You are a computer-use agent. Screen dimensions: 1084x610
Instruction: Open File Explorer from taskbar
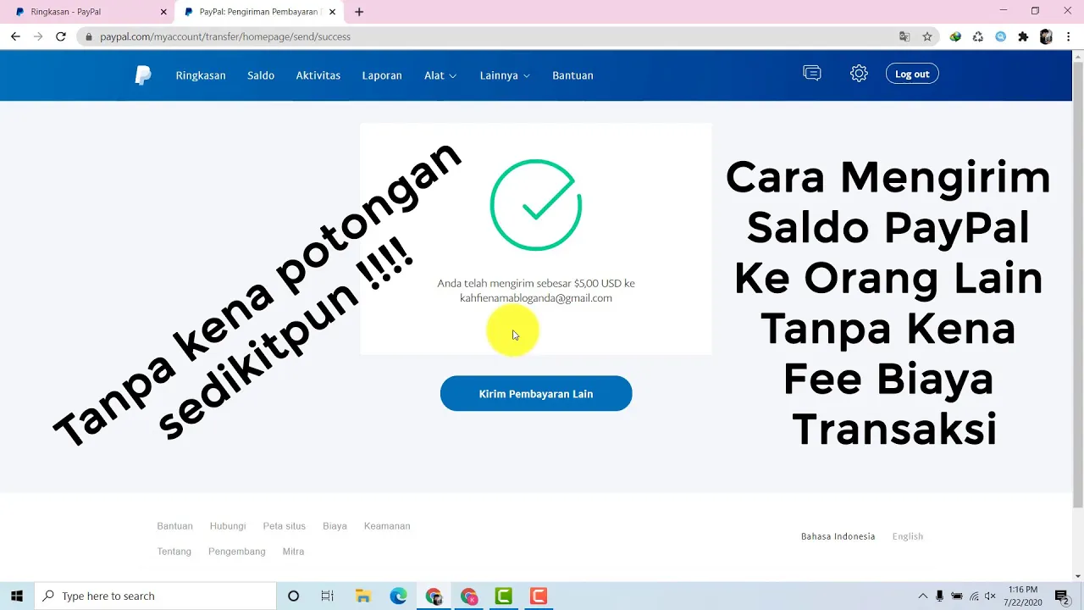click(x=362, y=596)
